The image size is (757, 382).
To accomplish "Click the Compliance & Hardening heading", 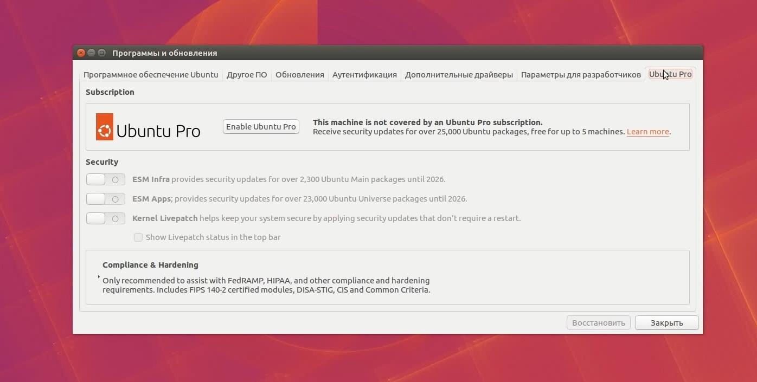I will pyautogui.click(x=150, y=265).
